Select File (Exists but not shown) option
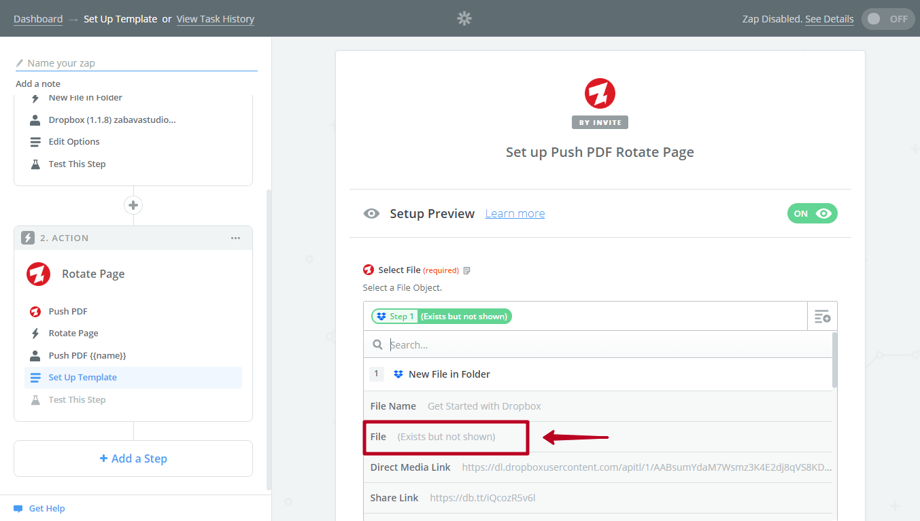920x521 pixels. [x=598, y=437]
